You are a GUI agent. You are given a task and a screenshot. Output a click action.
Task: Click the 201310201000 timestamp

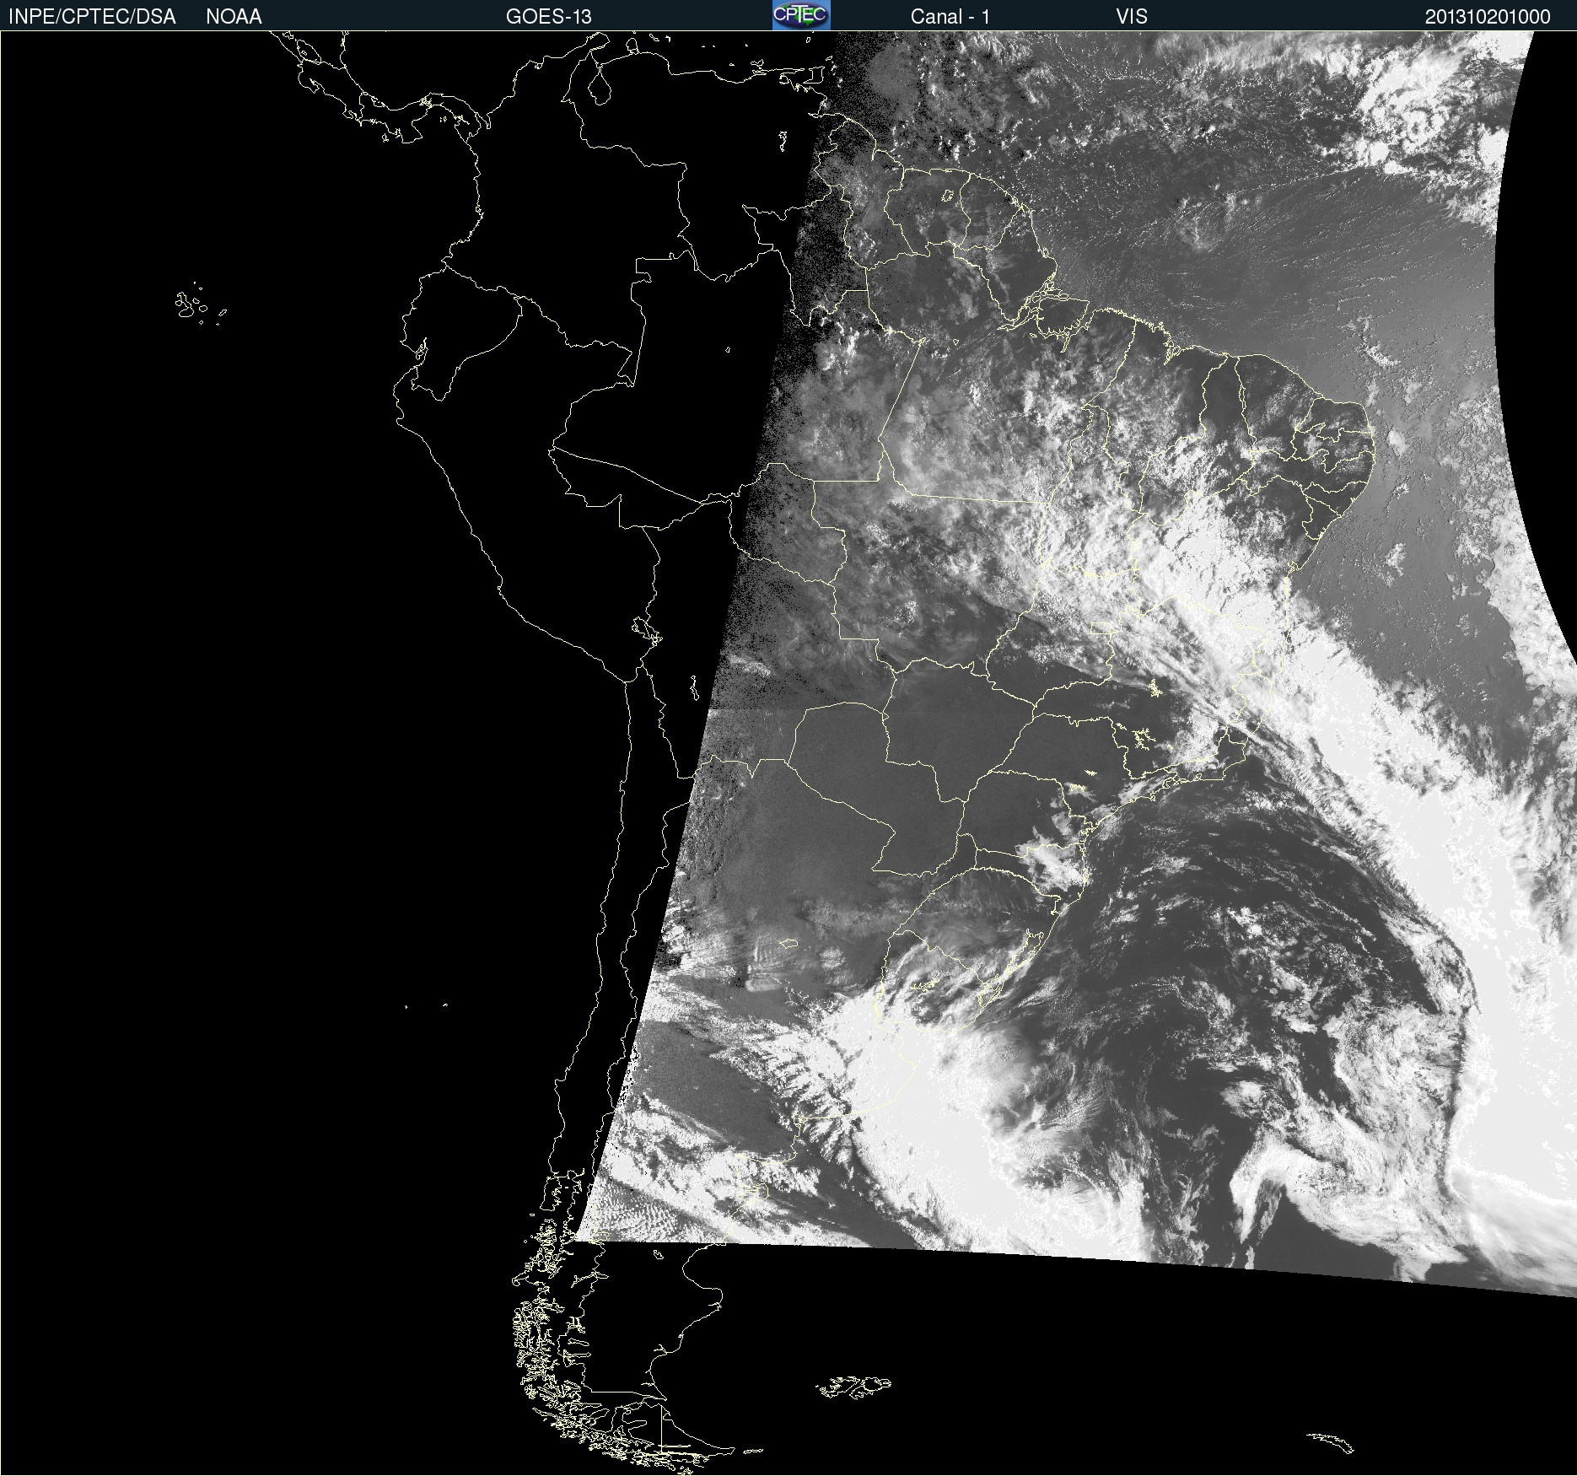1488,17
